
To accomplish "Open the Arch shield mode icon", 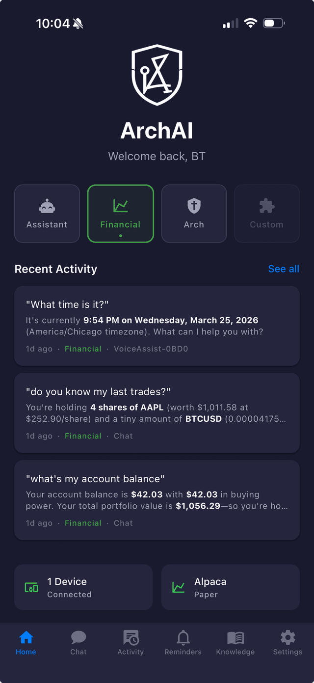I will (x=194, y=206).
